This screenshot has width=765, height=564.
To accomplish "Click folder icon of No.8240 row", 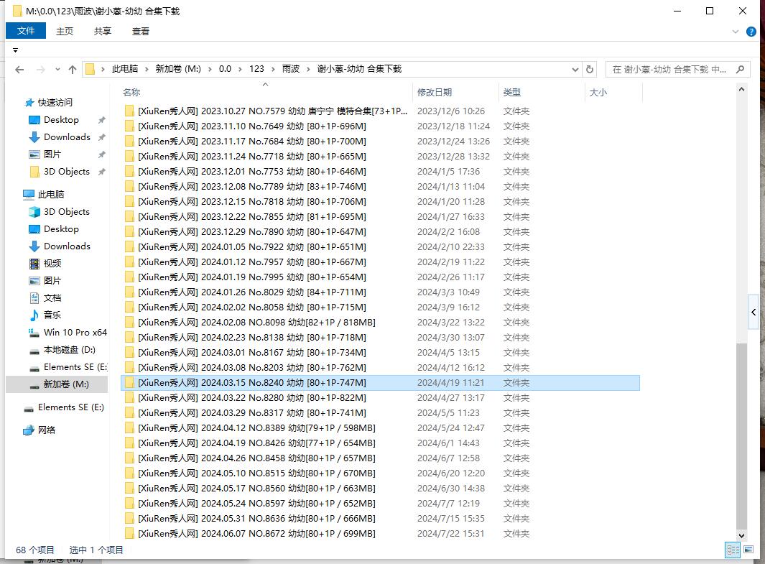I will click(x=129, y=383).
